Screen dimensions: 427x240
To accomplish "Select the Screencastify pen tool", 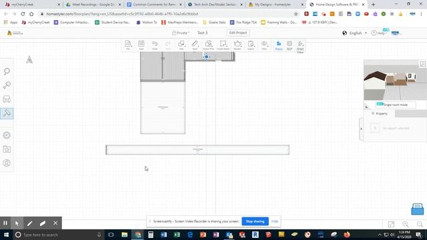I will click(x=29, y=223).
